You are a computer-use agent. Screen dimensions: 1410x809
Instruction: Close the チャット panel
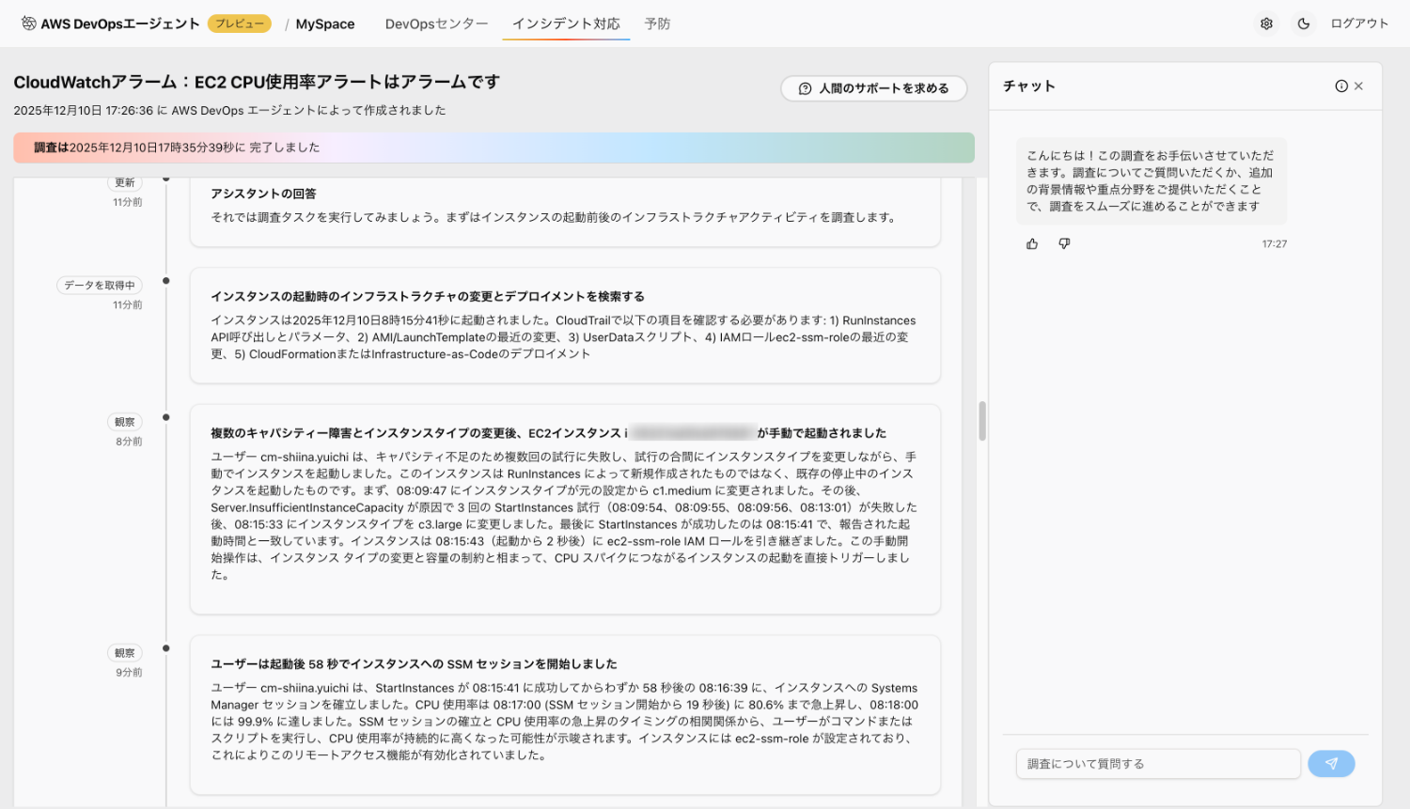pos(1359,86)
